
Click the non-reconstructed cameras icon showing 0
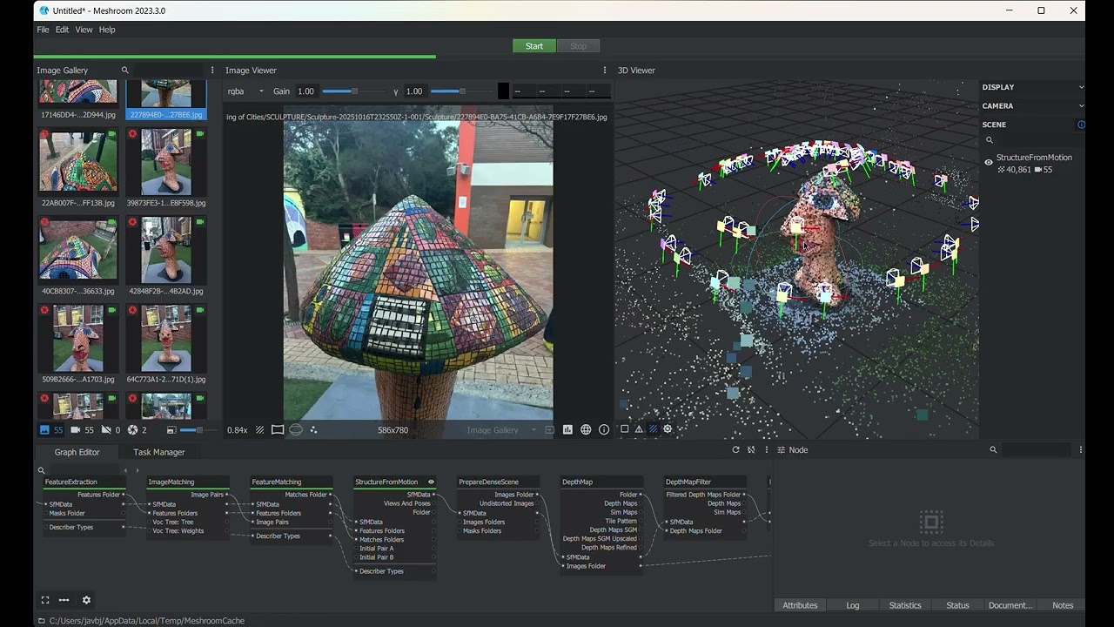click(x=106, y=430)
